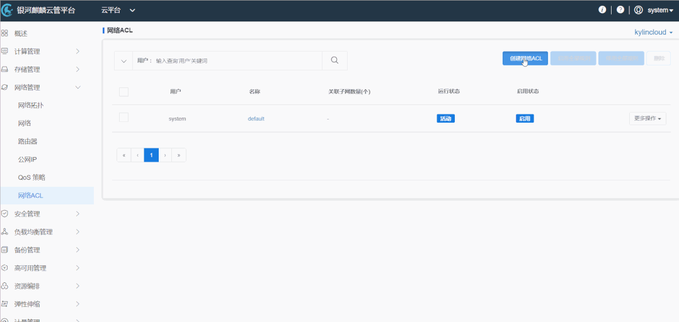The height and width of the screenshot is (322, 679).
Task: Click the Kylin cloud platform logo
Action: (x=8, y=10)
